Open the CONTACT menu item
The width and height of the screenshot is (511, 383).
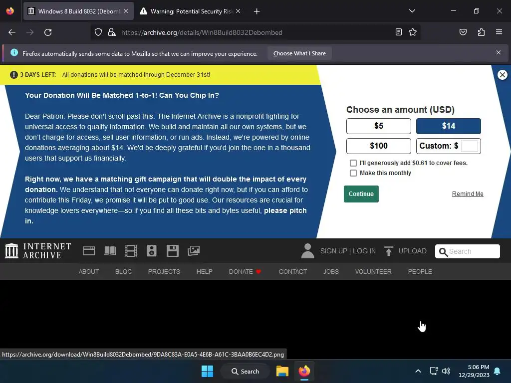pyautogui.click(x=292, y=272)
